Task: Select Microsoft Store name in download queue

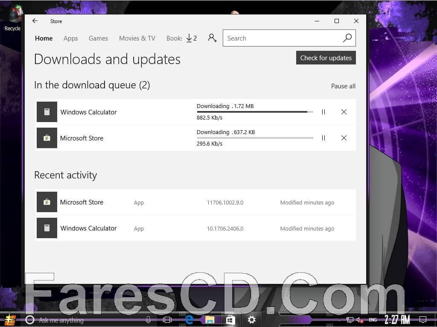Action: 82,138
